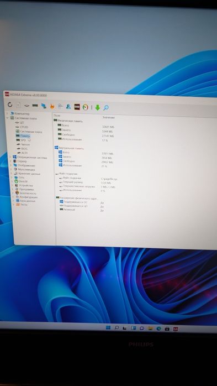The height and width of the screenshot is (386, 217).
Task: Expand the Тесты node arrow
Action: click(13, 204)
